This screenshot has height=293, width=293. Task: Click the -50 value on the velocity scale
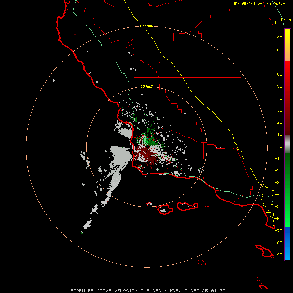[x=278, y=207]
